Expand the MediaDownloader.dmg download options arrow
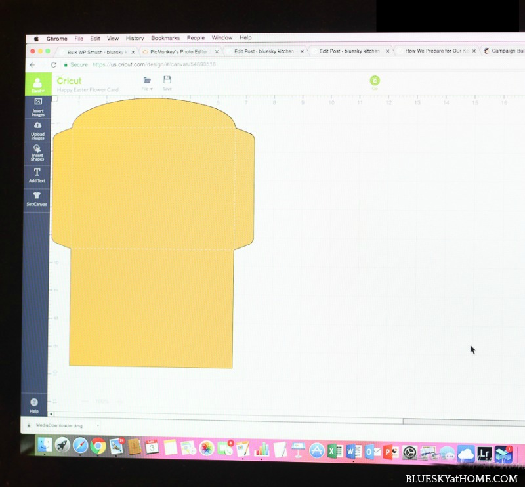 tap(98, 425)
